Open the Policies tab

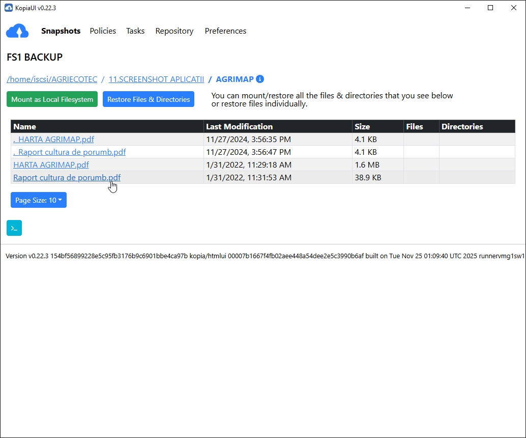click(103, 31)
